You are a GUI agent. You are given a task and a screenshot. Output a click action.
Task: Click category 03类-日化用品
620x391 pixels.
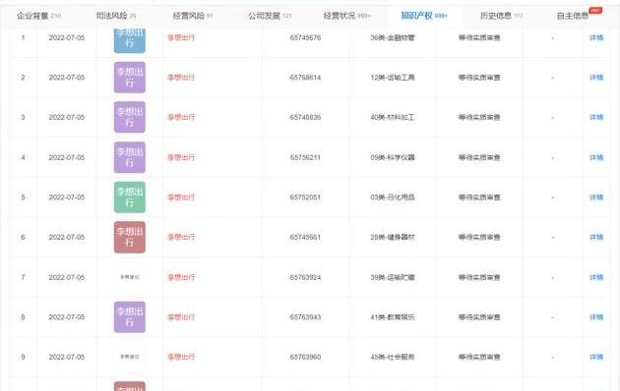click(393, 197)
